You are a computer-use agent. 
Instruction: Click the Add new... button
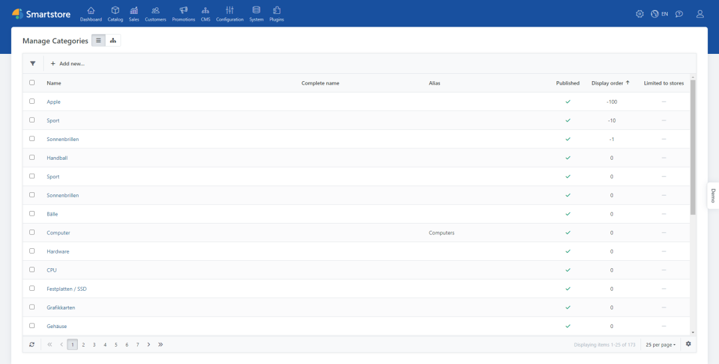(67, 64)
